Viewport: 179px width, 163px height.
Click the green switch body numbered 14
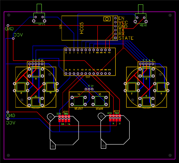pyautogui.click(x=79, y=101)
